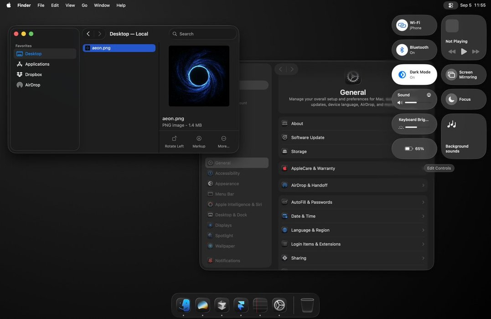Image resolution: width=491 pixels, height=319 pixels.
Task: Open Markup tool for aeon.png
Action: tap(199, 139)
